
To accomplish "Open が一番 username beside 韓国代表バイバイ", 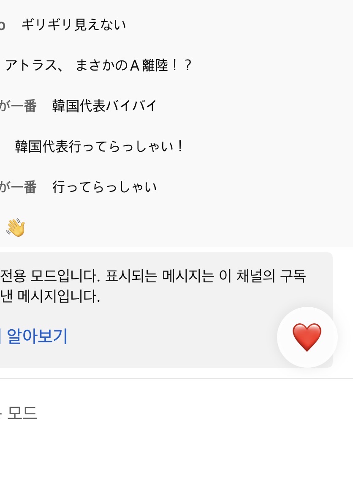I will coord(18,106).
